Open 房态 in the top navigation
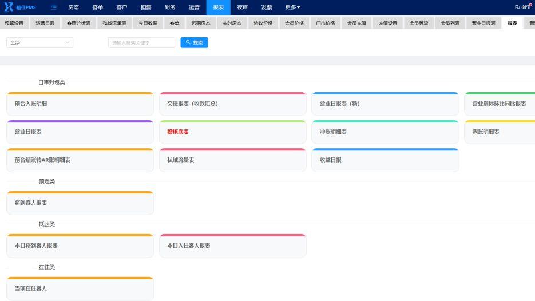 tap(73, 7)
